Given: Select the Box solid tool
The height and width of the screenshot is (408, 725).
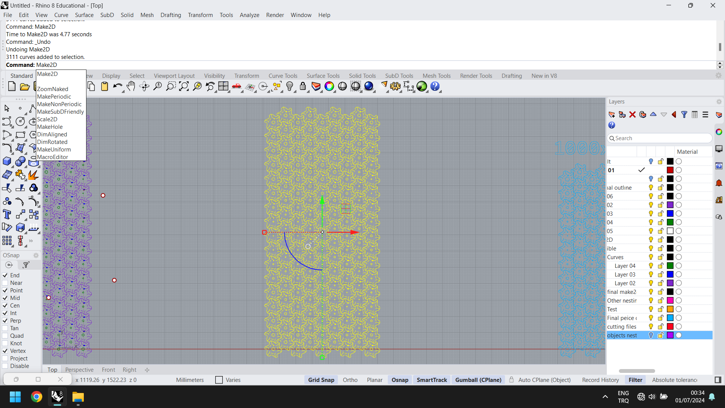Looking at the screenshot, I should point(7,161).
